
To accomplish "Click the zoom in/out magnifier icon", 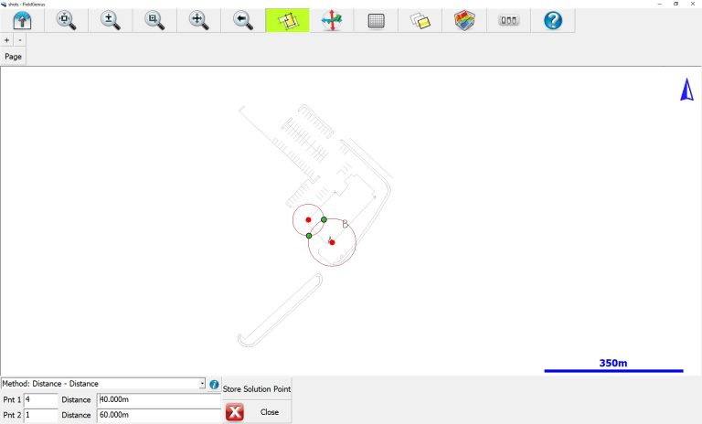I will (x=111, y=20).
